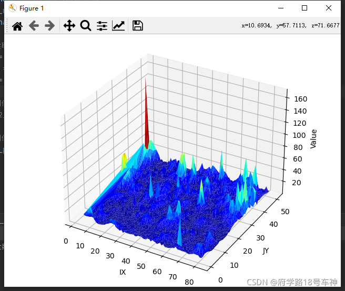Click the 80 tick on Value axis
Image resolution: width=345 pixels, height=291 pixels.
[x=298, y=147]
